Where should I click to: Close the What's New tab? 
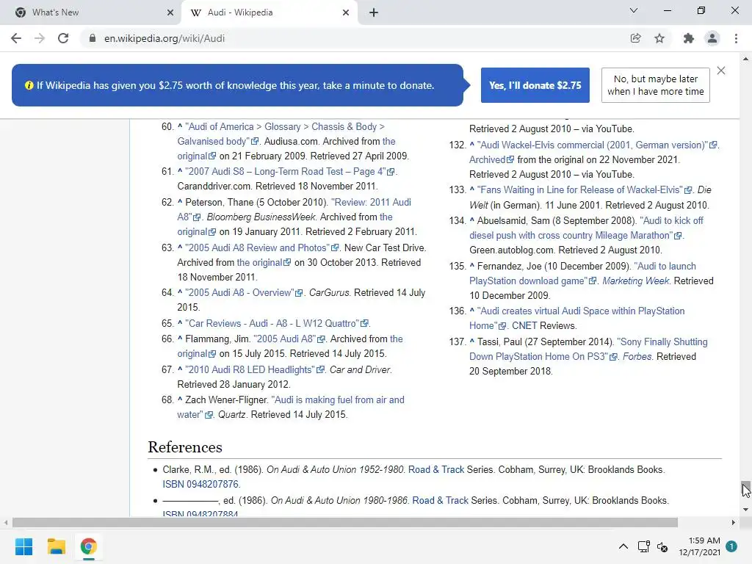170,13
